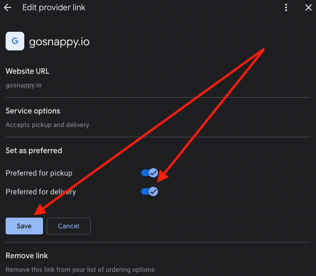Viewport: 316px width, 276px height.
Task: Toggle the Preferred for pickup switch
Action: pyautogui.click(x=150, y=173)
